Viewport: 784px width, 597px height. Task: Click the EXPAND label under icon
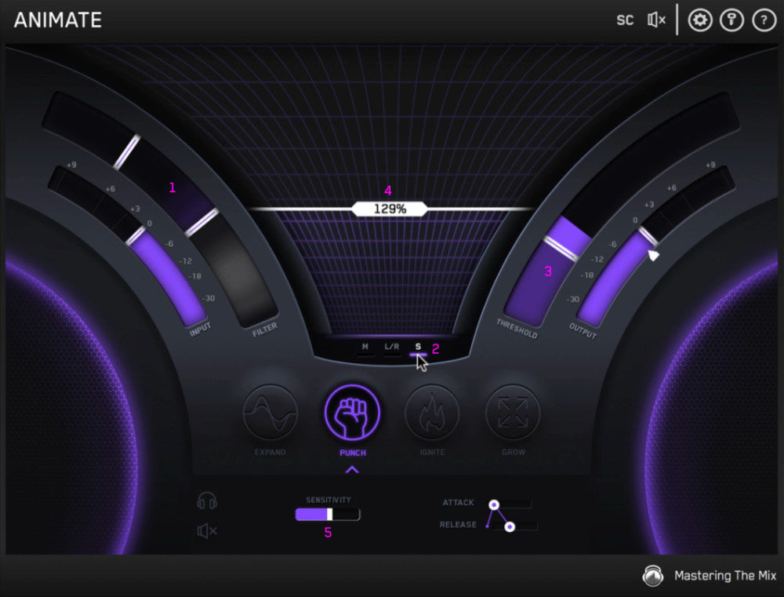(x=270, y=452)
